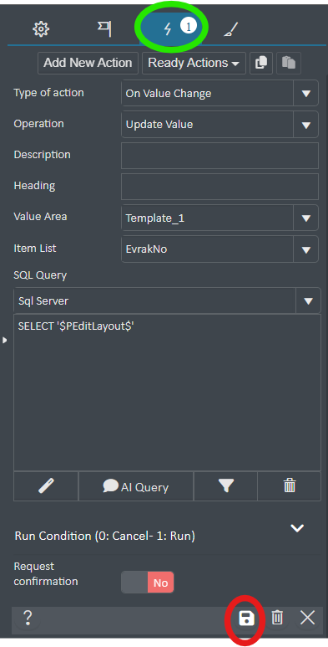Click the trash icon below SQL editor
Viewport: 328px width, 647px height.
coord(290,486)
